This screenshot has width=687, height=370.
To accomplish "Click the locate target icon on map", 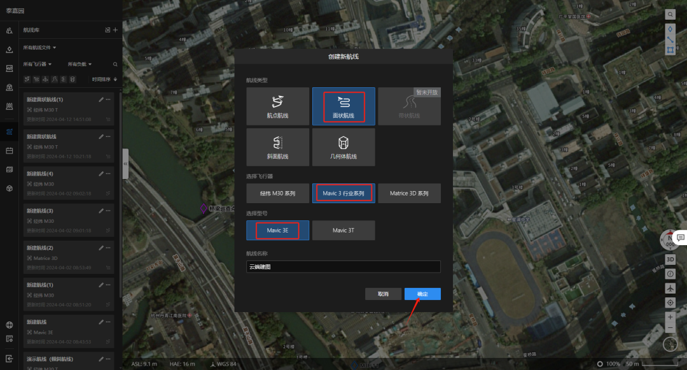I will coord(670,302).
